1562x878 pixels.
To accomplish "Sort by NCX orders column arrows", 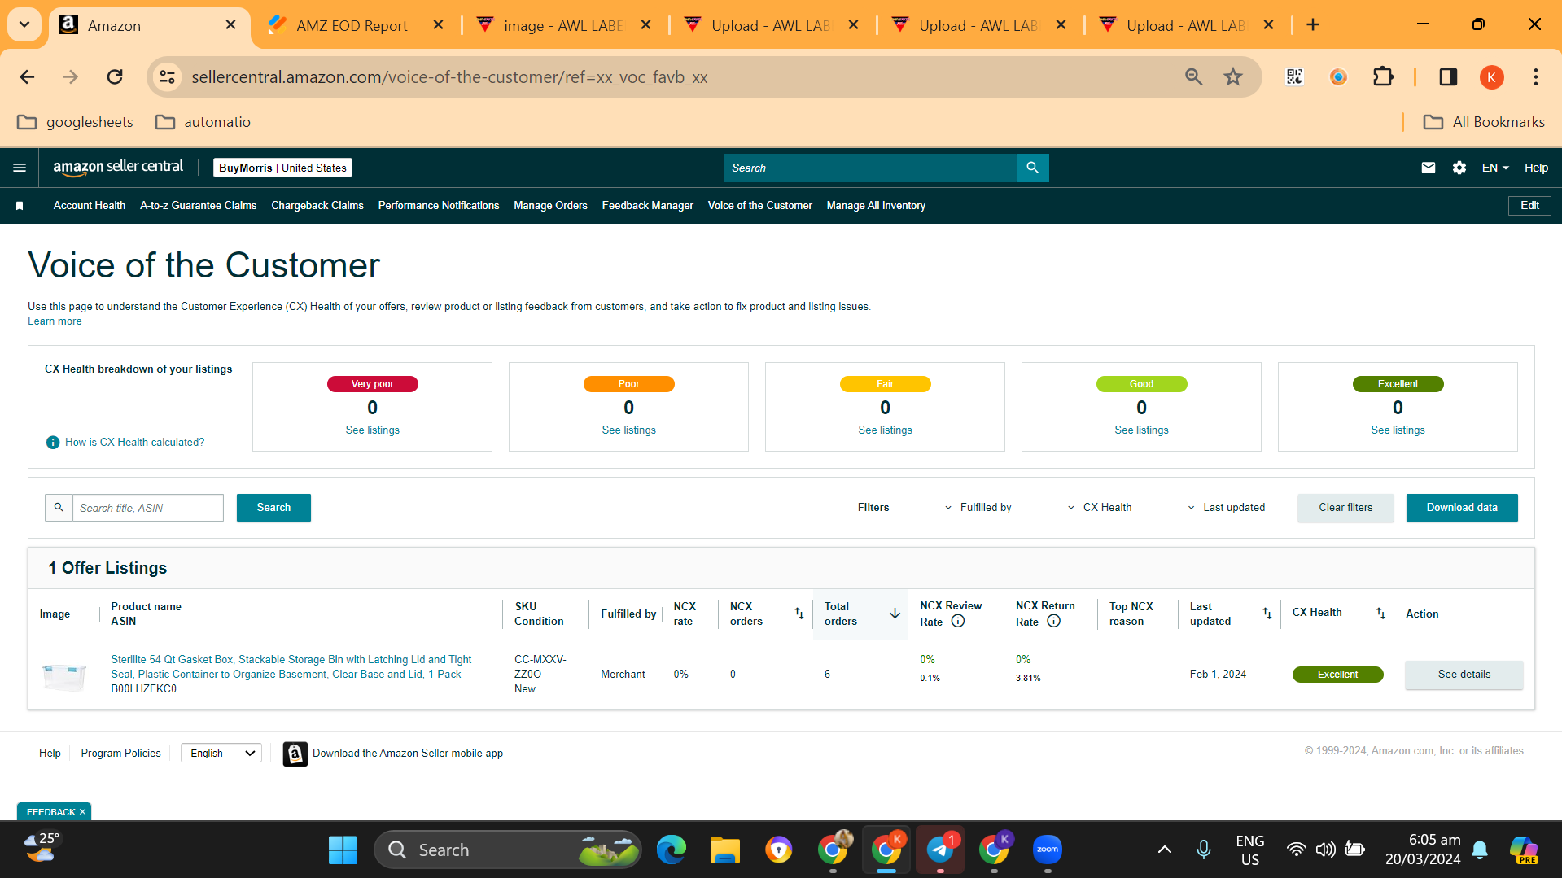I will tap(799, 614).
